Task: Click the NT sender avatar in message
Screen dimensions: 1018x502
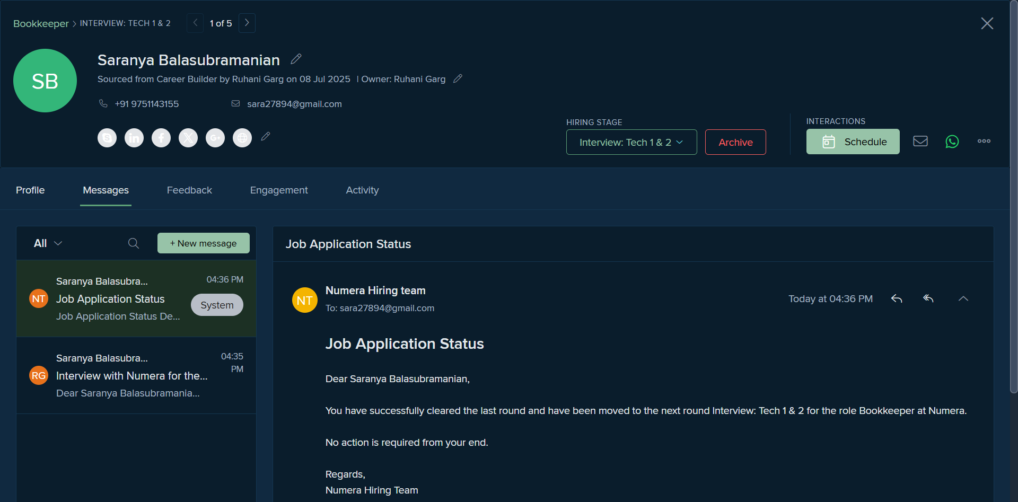Action: tap(305, 300)
